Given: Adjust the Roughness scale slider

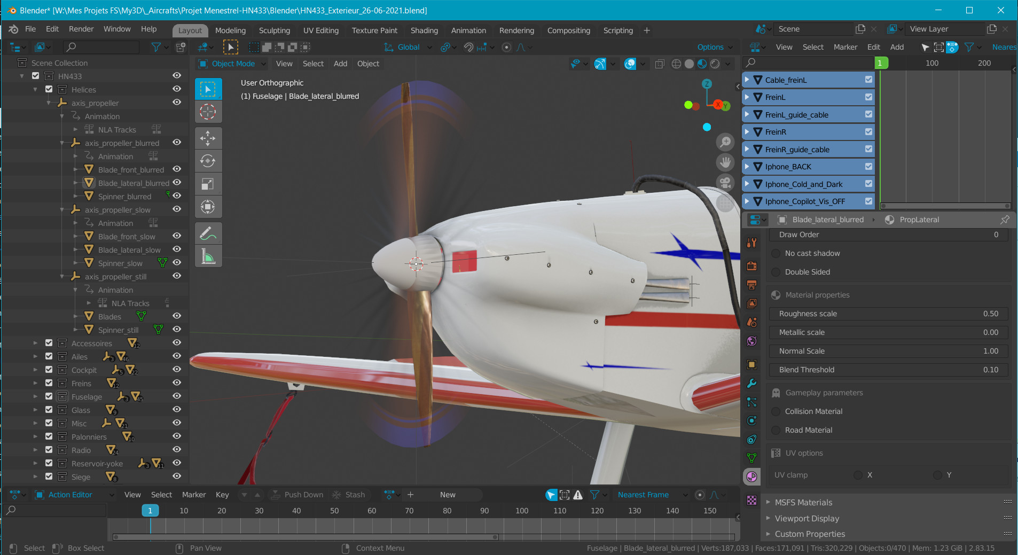Looking at the screenshot, I should point(888,314).
